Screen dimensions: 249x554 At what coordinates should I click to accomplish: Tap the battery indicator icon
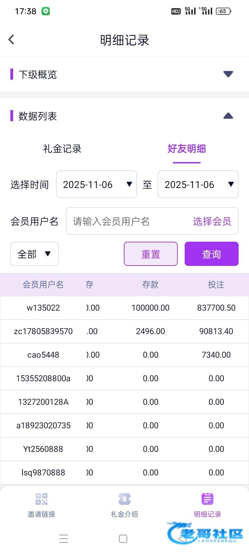coord(223,11)
